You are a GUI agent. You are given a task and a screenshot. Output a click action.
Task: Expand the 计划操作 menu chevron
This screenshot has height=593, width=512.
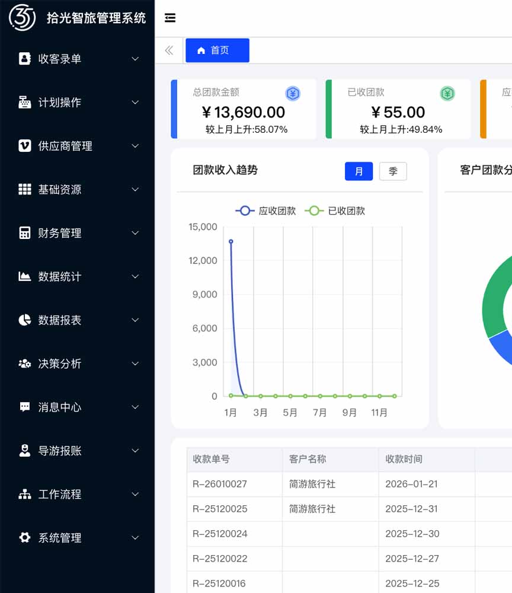[135, 102]
